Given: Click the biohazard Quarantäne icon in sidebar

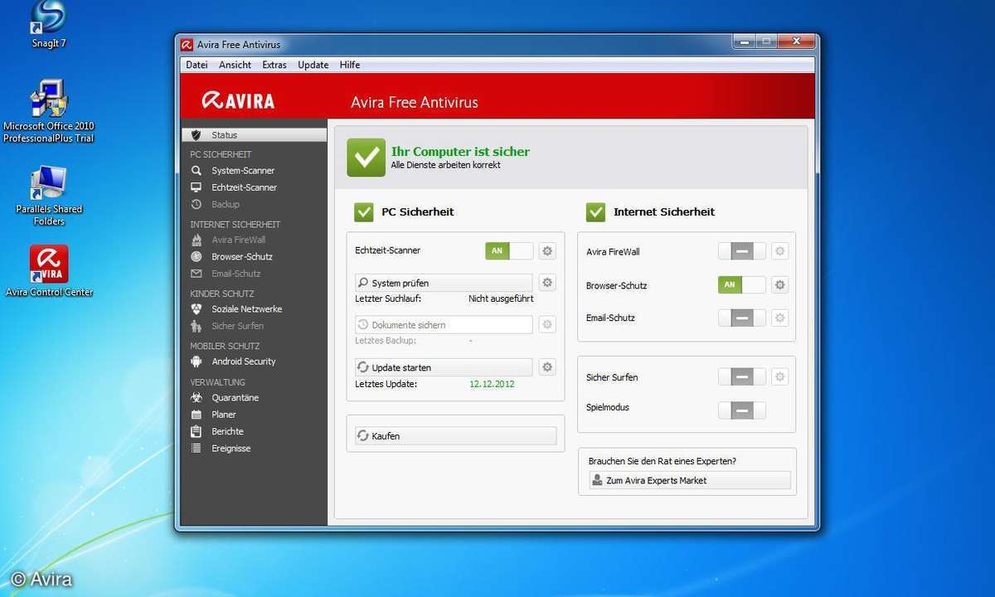Looking at the screenshot, I should pos(197,398).
